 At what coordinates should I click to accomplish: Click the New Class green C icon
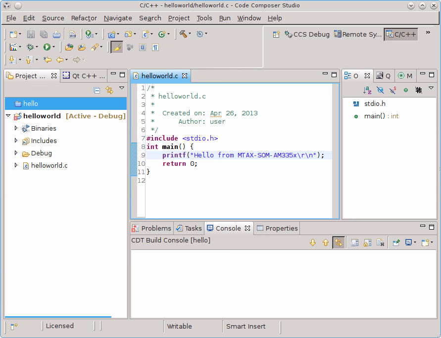pos(162,34)
